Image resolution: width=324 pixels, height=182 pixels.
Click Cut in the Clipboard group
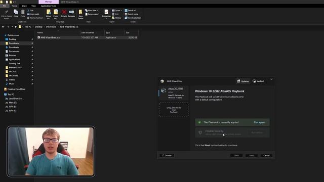click(x=30, y=10)
